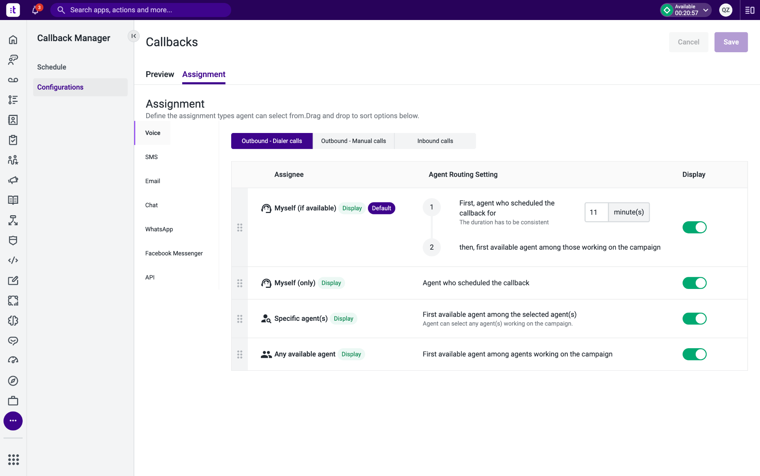Open the clipboard checkmark icon in the sidebar
This screenshot has width=760, height=476.
click(13, 140)
